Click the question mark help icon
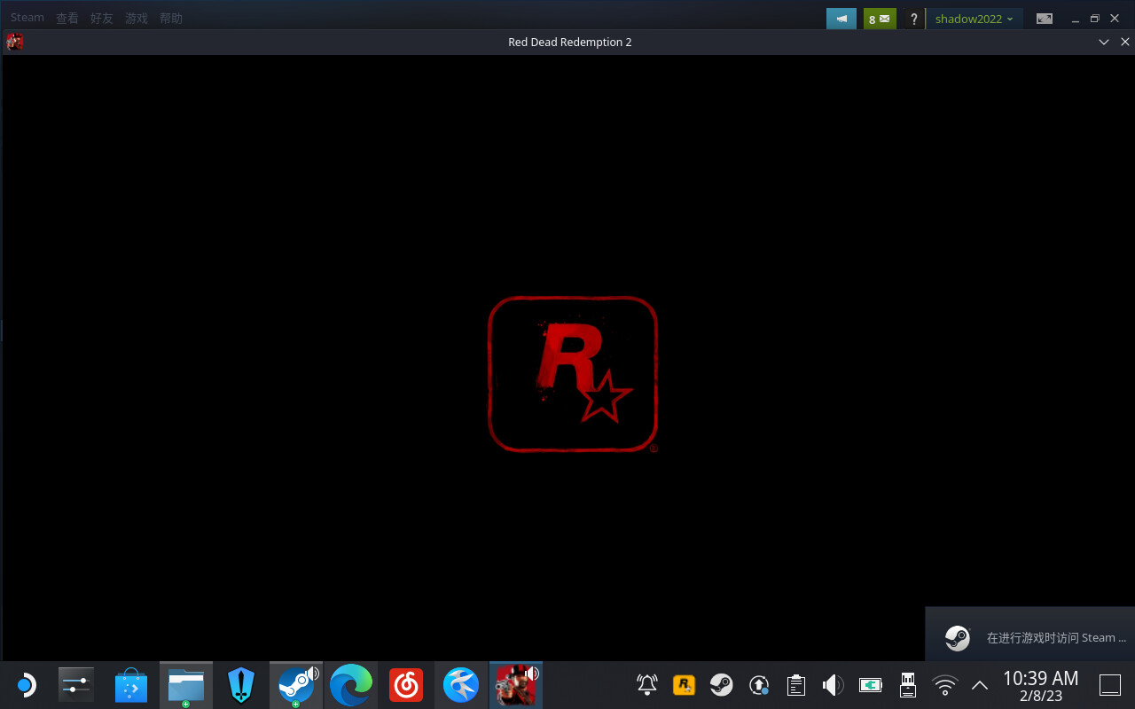Image resolution: width=1135 pixels, height=709 pixels. point(914,19)
